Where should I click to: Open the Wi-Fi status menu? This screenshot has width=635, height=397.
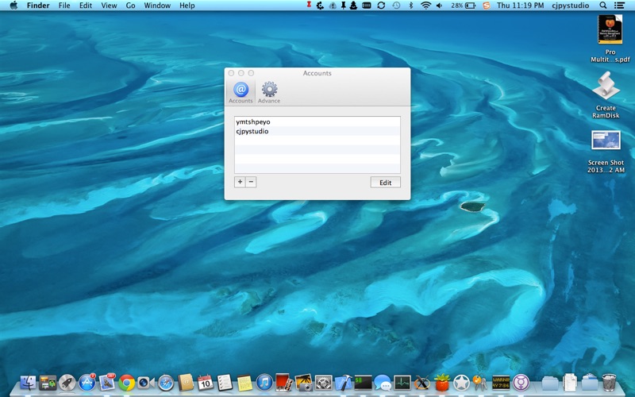tap(425, 6)
